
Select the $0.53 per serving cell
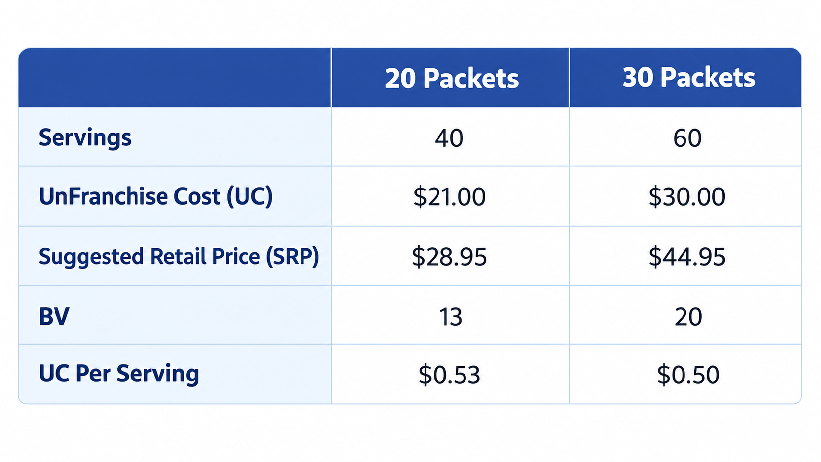(x=449, y=375)
